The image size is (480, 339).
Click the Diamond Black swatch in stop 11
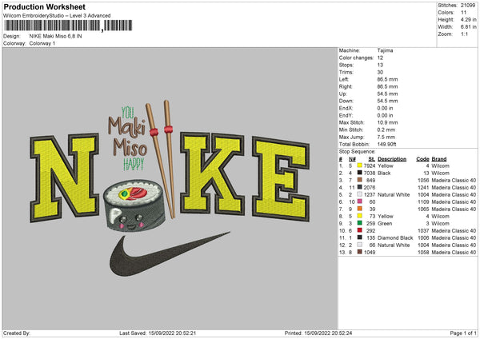[x=360, y=237]
